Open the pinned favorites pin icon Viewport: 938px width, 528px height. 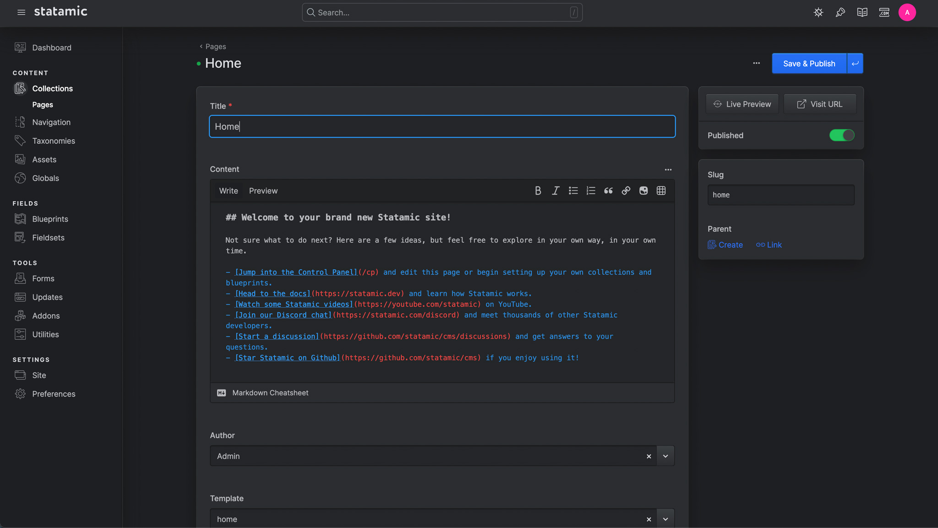click(840, 12)
